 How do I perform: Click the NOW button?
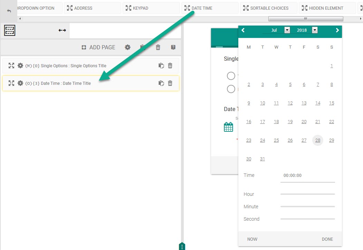252,239
